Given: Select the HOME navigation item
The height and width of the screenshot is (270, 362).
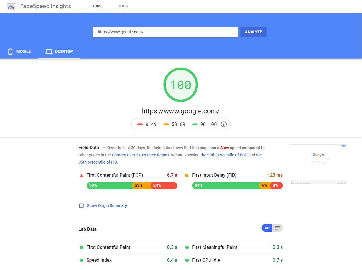Looking at the screenshot, I should [x=97, y=6].
